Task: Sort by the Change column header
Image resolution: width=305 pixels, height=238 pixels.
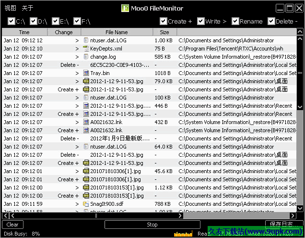Action: [x=64, y=32]
